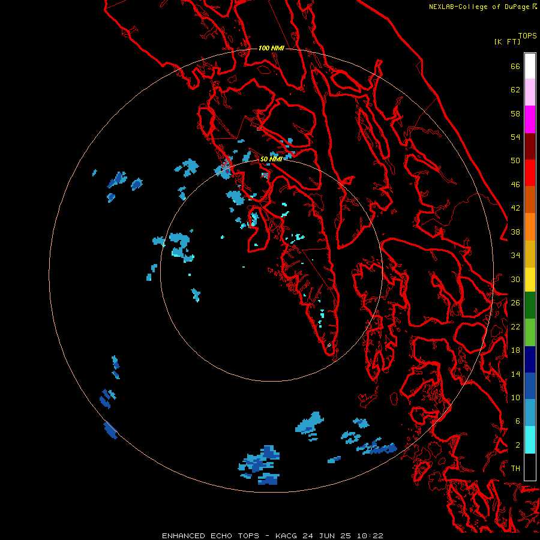Click the '30' legend value label
The height and width of the screenshot is (540, 540).
515,279
